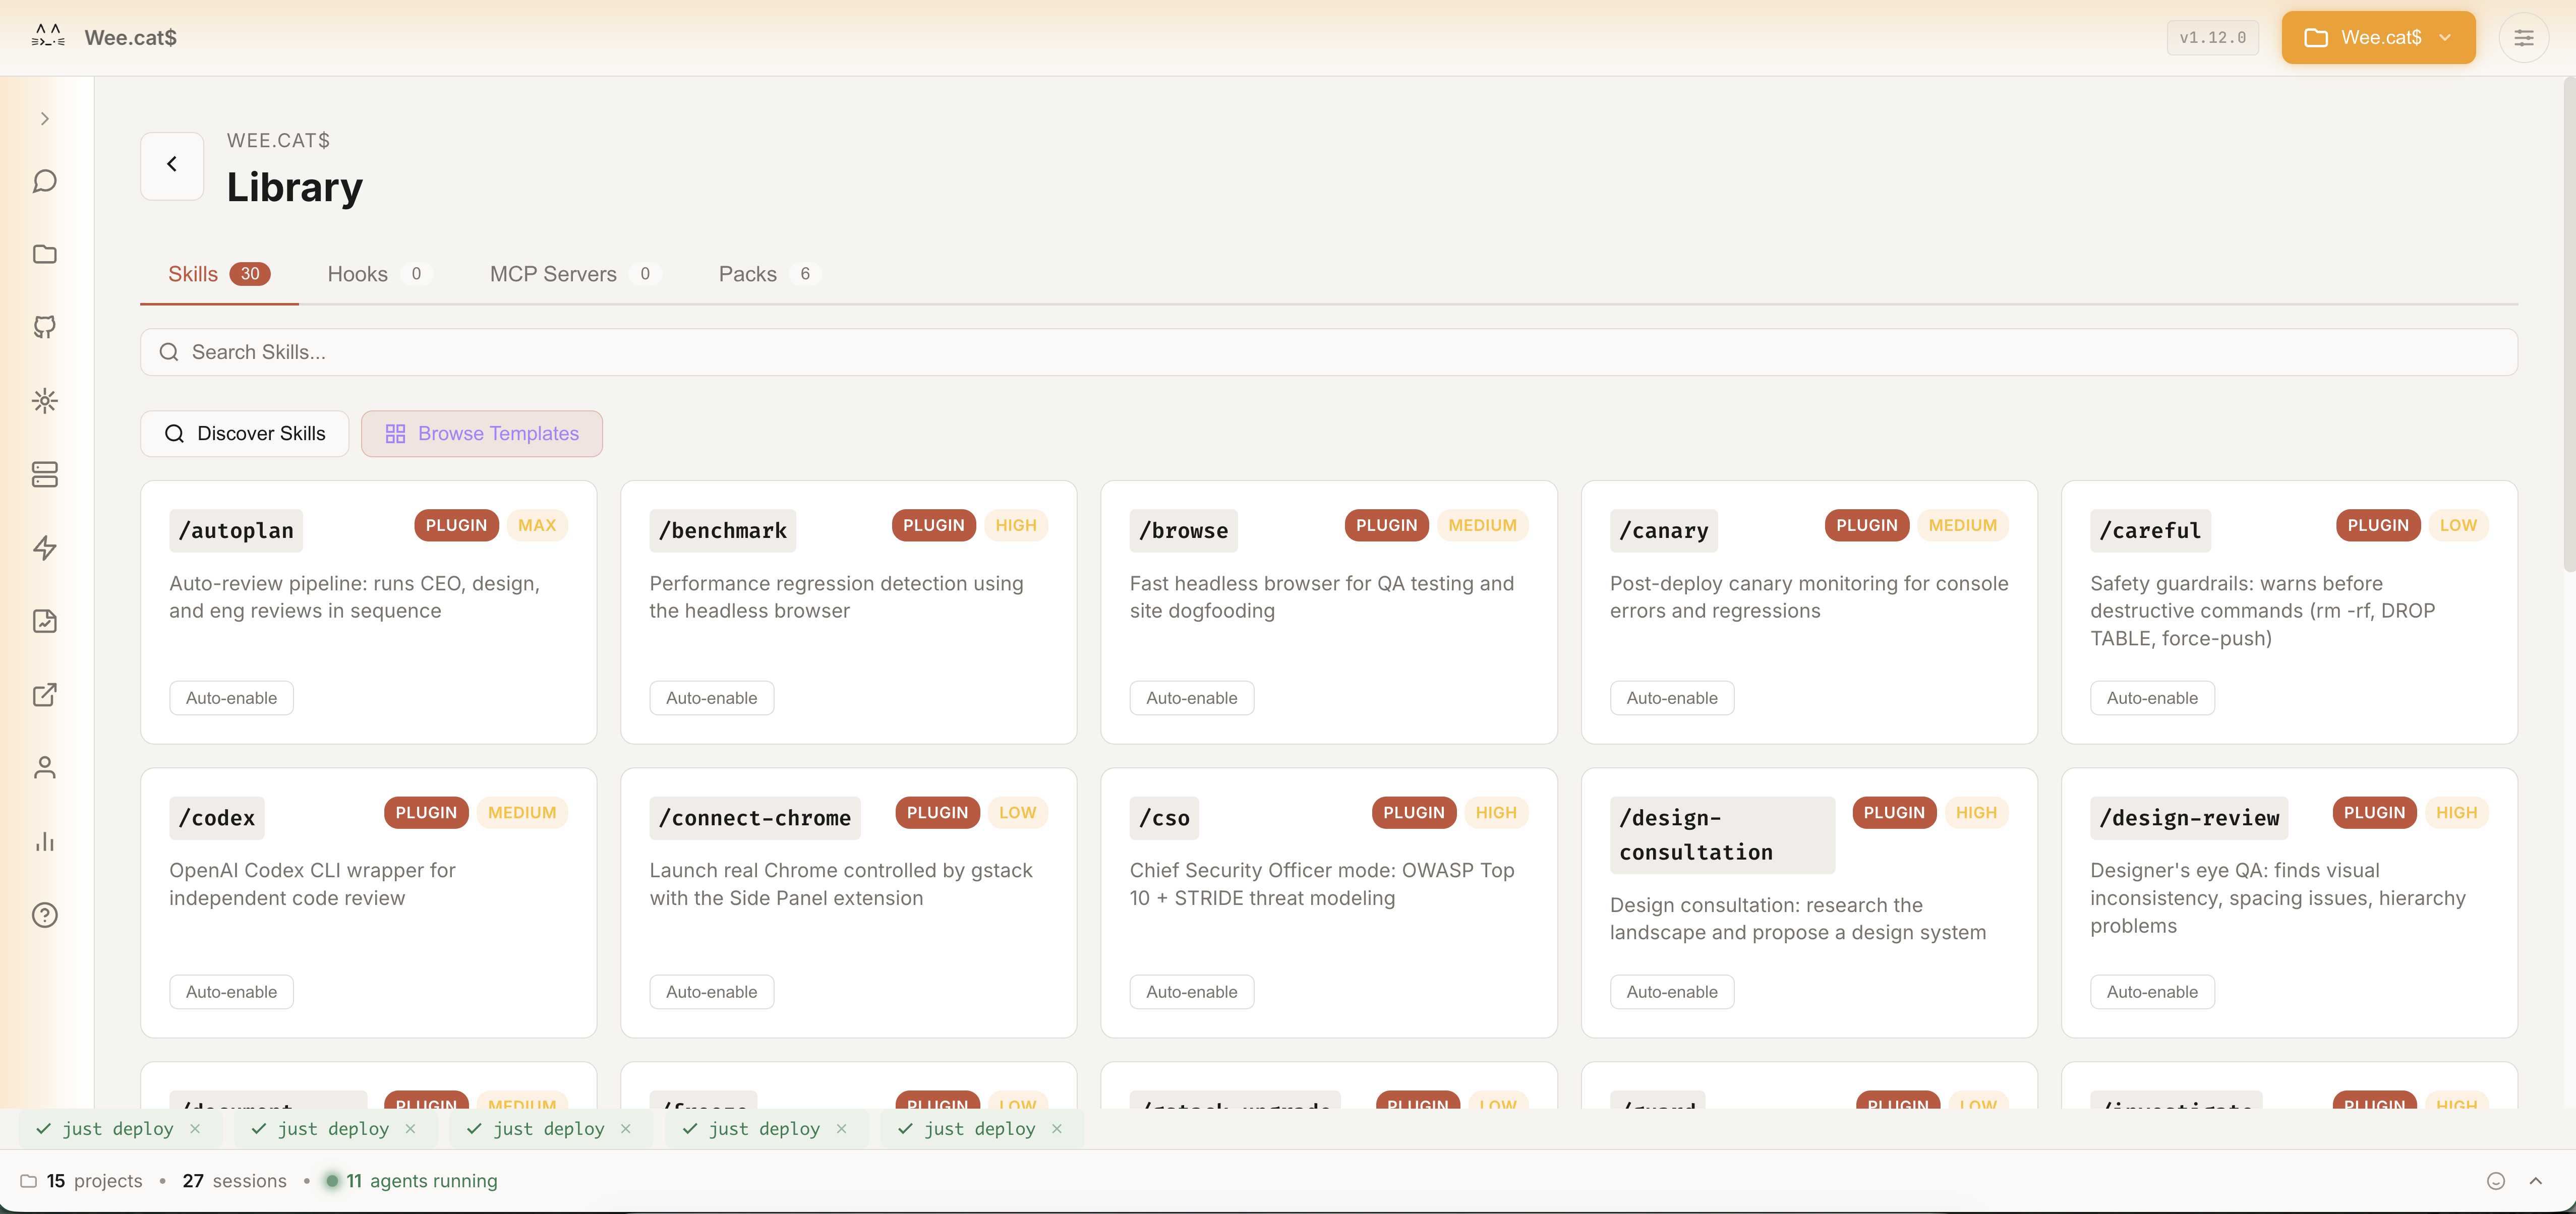
Task: Toggle Auto-enable on /careful skill
Action: 2151,698
